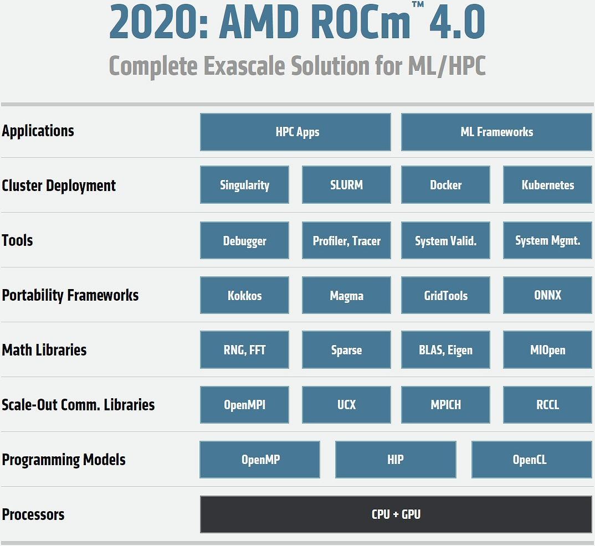Click the dark CPU + GPU bar
This screenshot has width=595, height=546.
click(396, 514)
